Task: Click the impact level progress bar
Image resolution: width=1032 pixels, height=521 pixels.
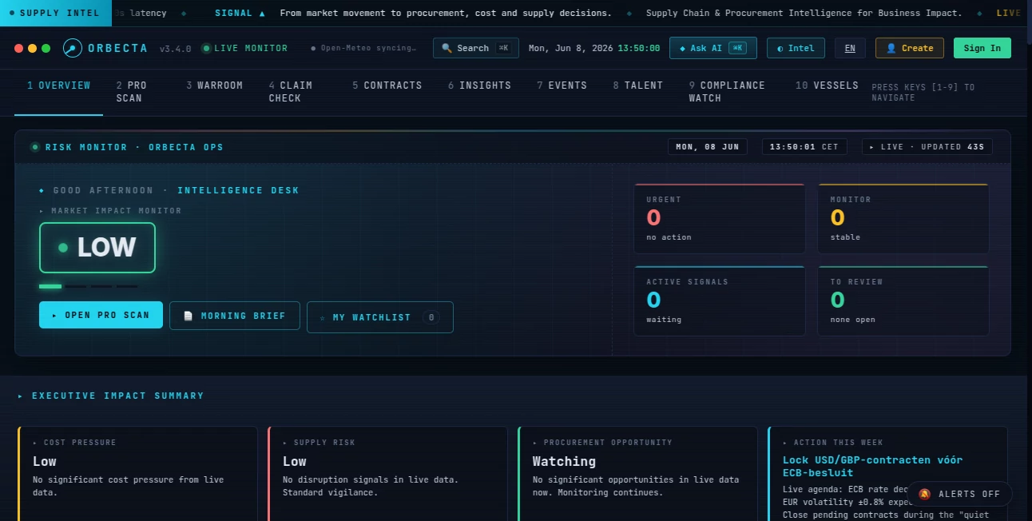Action: pos(89,286)
